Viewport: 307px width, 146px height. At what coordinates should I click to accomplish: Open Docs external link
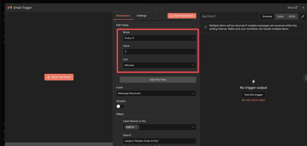coord(292,7)
